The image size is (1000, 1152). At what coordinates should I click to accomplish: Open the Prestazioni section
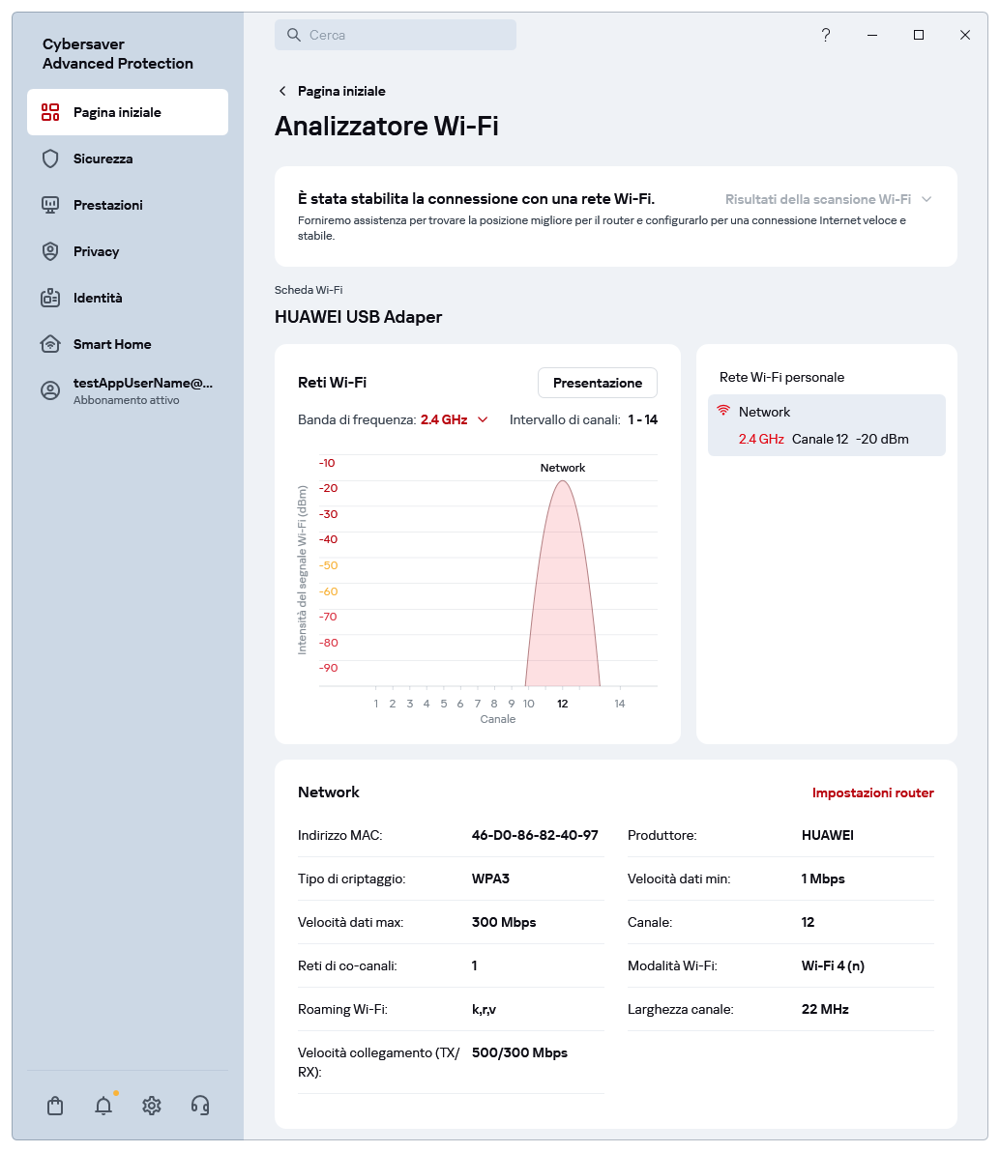click(106, 205)
